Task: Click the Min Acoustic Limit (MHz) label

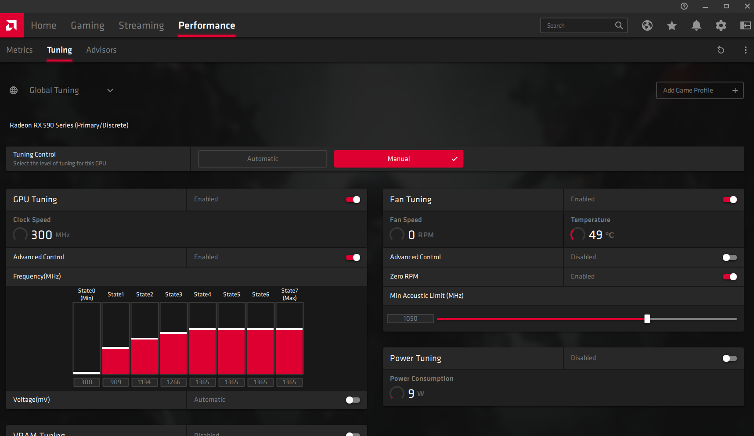Action: 427,296
